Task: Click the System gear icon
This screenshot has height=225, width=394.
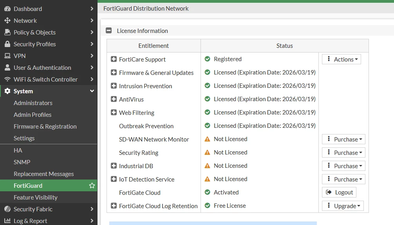Action: pyautogui.click(x=7, y=91)
